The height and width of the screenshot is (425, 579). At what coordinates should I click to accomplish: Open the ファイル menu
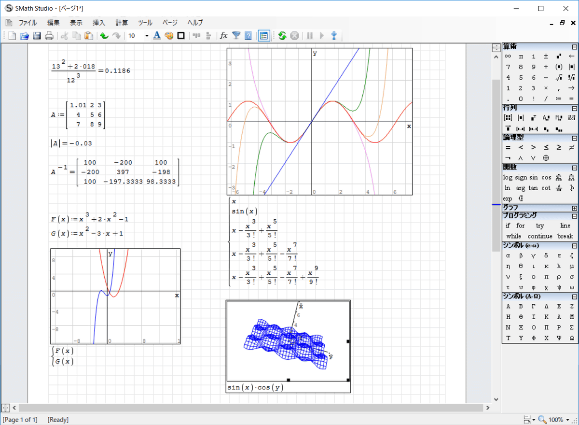tap(28, 23)
